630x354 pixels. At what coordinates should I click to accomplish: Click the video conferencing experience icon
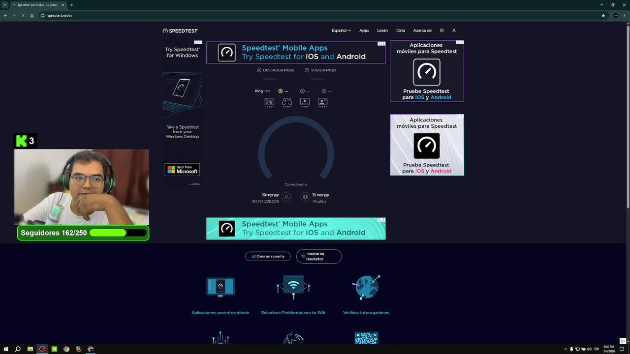pos(322,102)
